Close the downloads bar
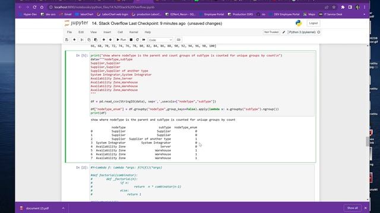Screen dimensions: 380x213 366,208
